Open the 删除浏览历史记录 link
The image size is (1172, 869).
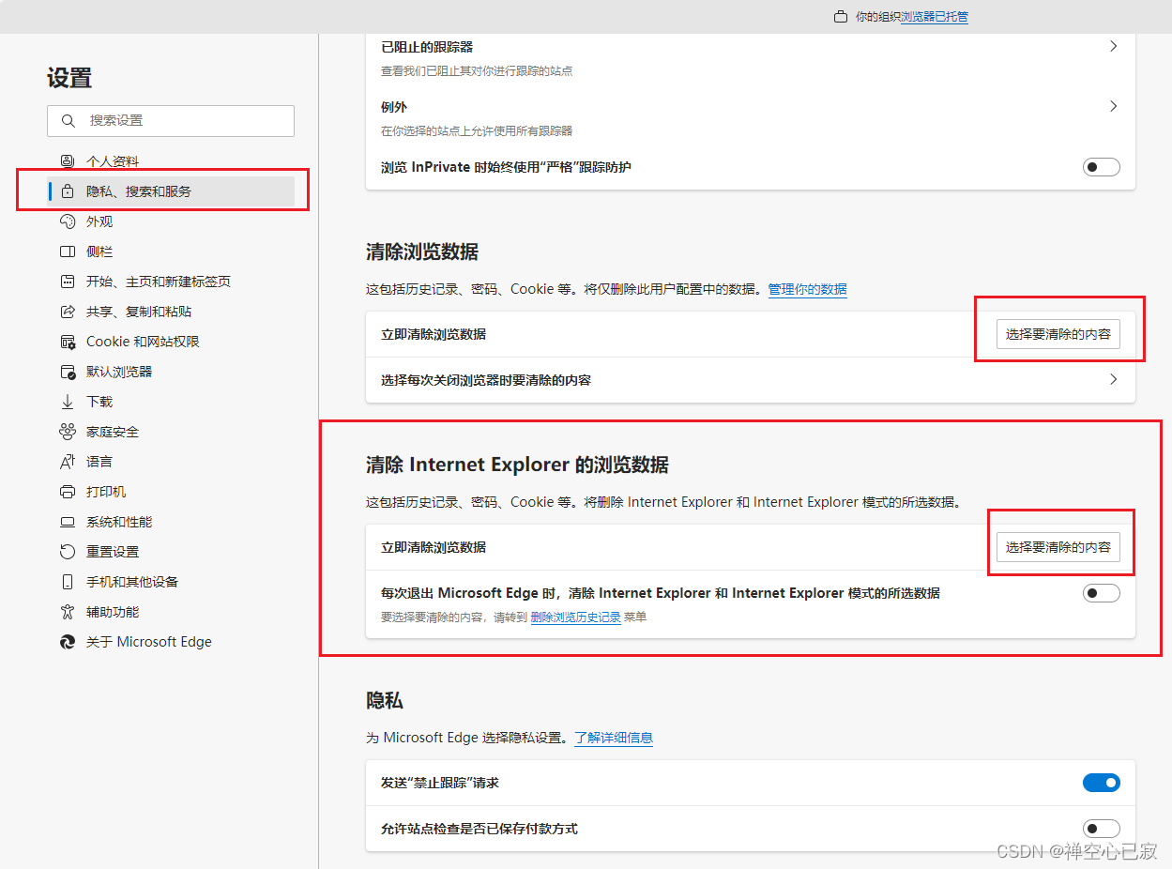tap(575, 617)
